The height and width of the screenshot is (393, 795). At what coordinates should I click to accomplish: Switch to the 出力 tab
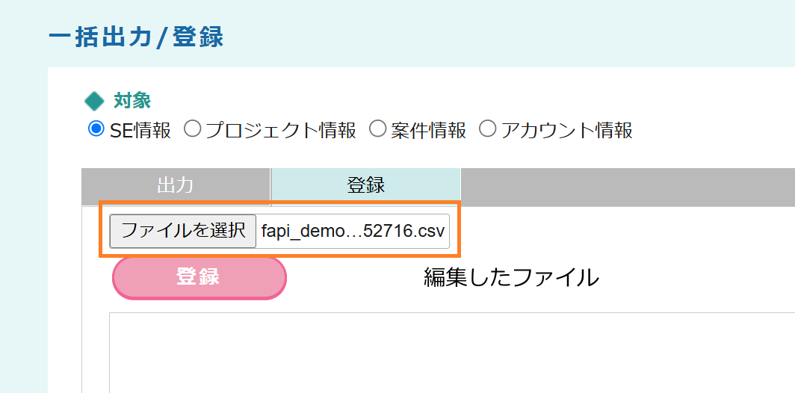pos(176,185)
